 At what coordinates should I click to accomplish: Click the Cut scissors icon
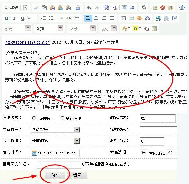pyautogui.click(x=36, y=8)
